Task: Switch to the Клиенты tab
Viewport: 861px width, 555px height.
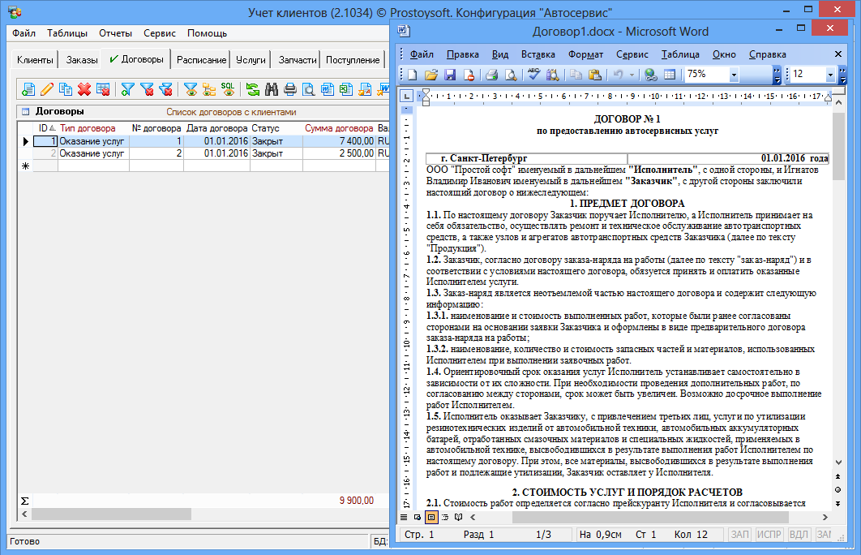Action: (35, 60)
